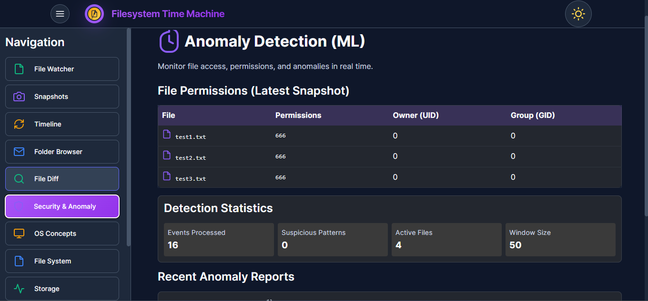Click the OS Concepts monitor icon

[x=19, y=233]
